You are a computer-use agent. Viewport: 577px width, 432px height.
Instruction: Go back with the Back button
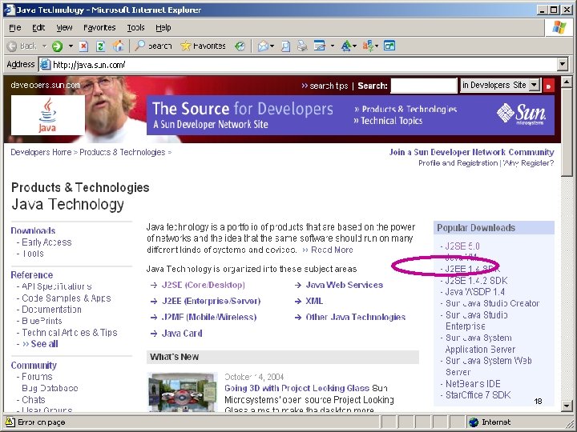click(22, 46)
